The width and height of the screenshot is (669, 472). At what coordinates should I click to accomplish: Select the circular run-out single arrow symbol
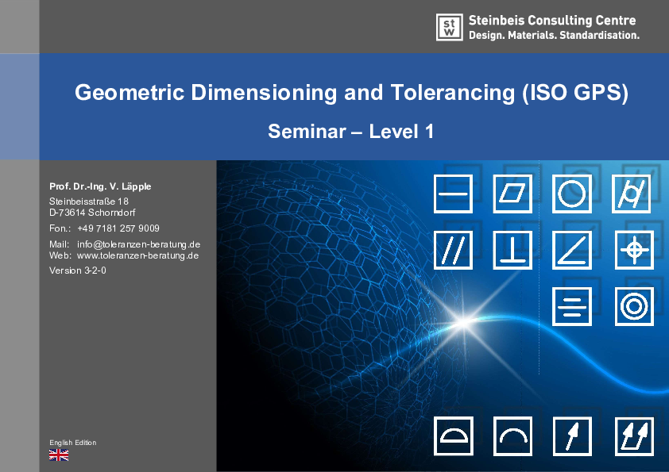[x=572, y=436]
